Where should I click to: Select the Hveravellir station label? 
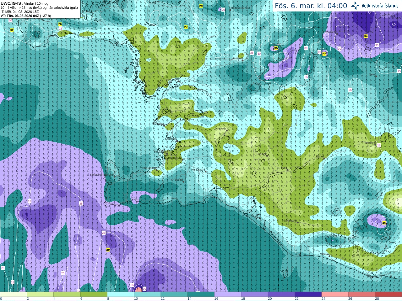coord(330,32)
